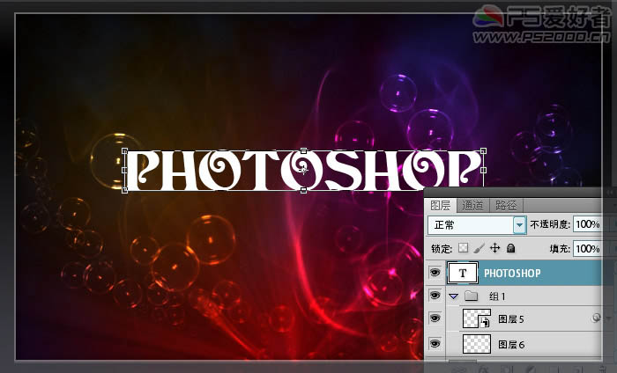Click the T text layer thumbnail
The width and height of the screenshot is (617, 373).
point(464,274)
